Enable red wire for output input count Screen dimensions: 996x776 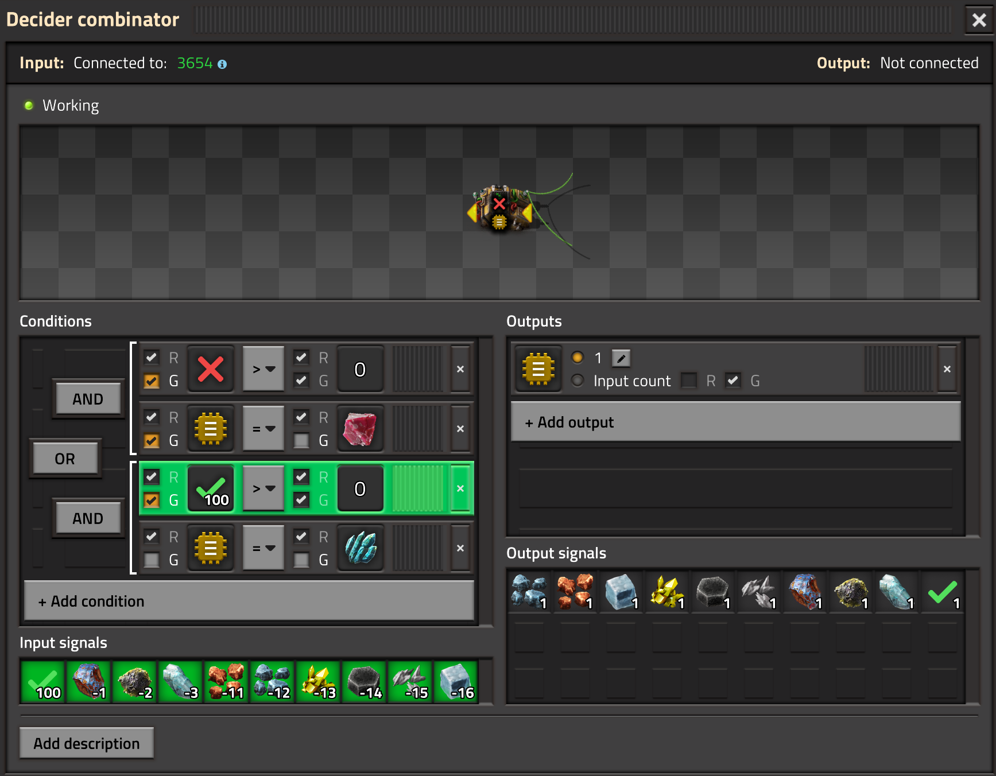(x=689, y=381)
